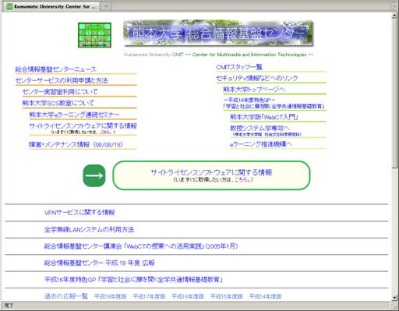399x311 pixels.
Task: Open eラーニング推進機構へ link
Action: (x=261, y=144)
